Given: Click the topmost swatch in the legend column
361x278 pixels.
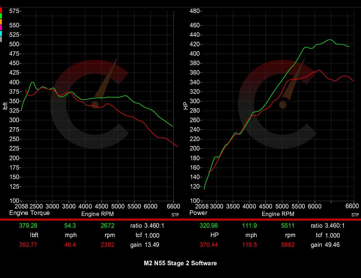Looking at the screenshot, I should pos(1,10).
